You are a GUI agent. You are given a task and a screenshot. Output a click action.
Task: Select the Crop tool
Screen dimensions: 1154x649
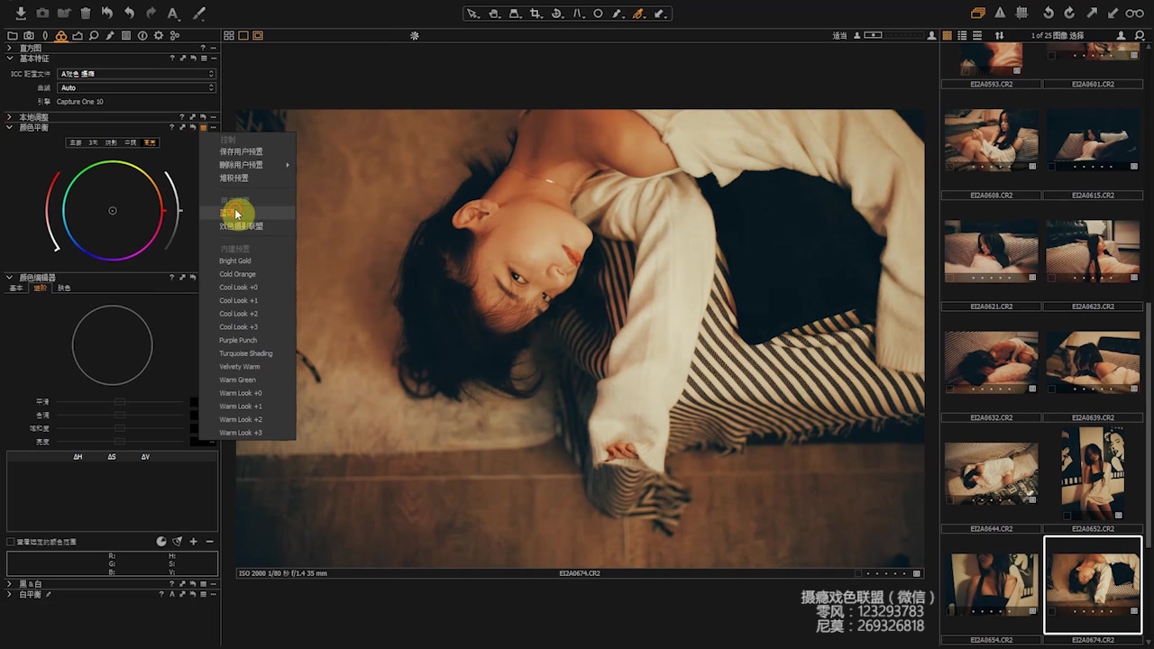coord(536,14)
